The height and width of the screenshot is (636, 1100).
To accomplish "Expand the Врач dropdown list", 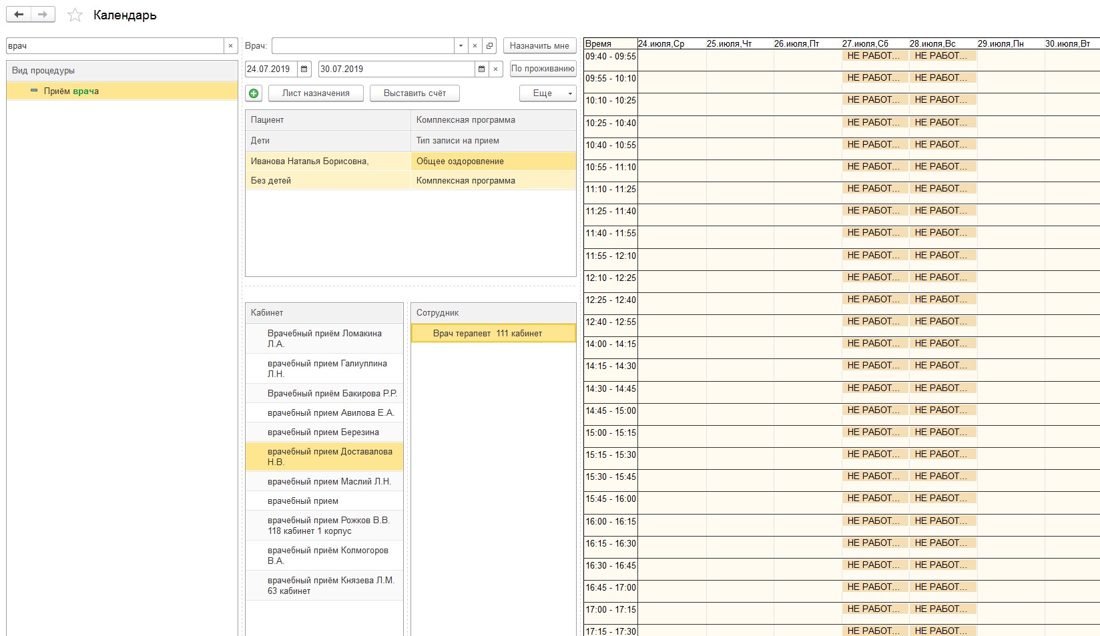I will click(461, 46).
